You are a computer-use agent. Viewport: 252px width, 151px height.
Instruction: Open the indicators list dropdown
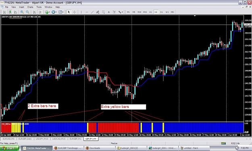tap(47, 12)
